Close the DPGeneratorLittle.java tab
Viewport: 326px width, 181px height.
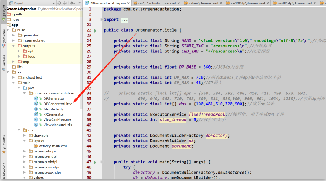coord(129,3)
